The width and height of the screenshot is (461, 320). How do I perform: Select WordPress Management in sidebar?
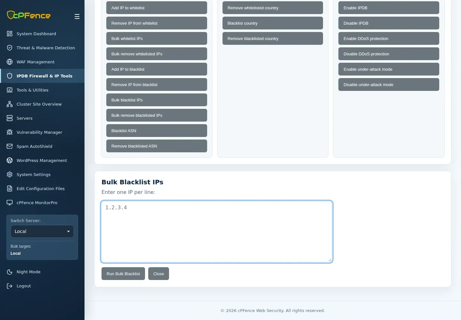click(42, 160)
